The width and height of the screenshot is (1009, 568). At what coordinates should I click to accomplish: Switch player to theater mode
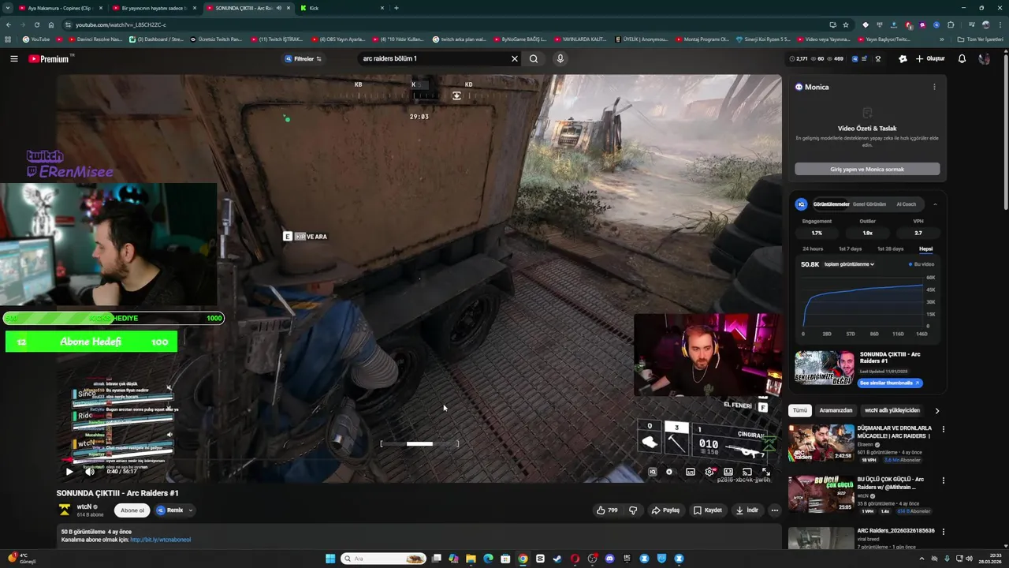click(x=728, y=472)
